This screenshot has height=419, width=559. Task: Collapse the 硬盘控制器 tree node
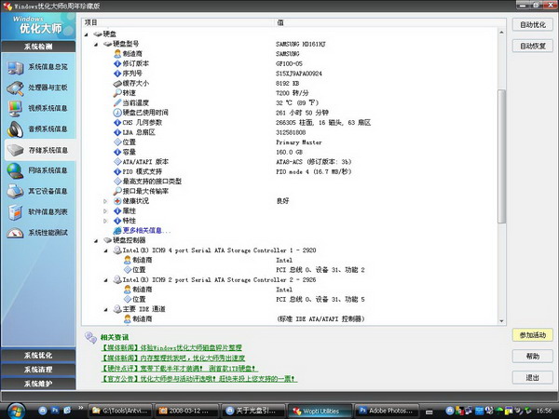point(96,240)
